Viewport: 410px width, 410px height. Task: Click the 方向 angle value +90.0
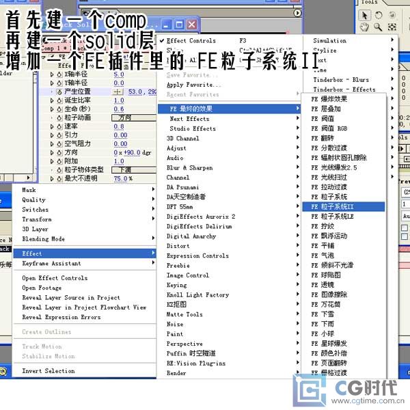click(x=132, y=152)
